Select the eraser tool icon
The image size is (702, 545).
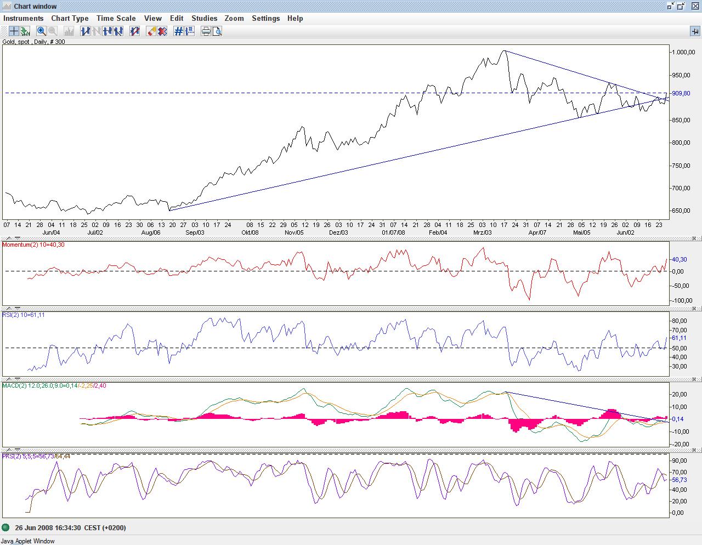click(152, 31)
